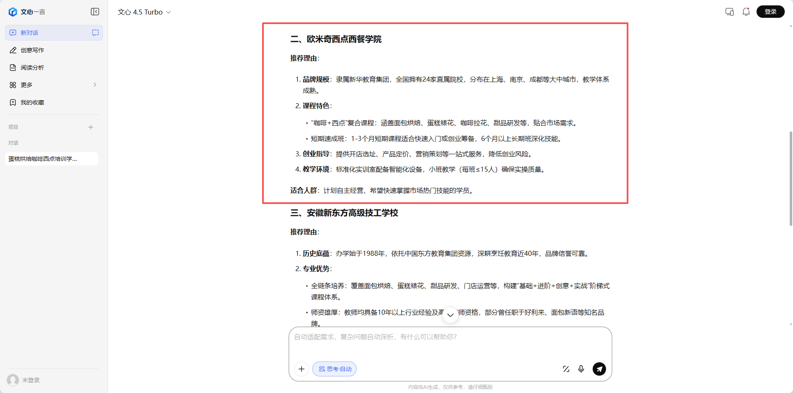Screen dimensions: 793x393
Task: Add a new project with plus icon
Action: pos(90,127)
